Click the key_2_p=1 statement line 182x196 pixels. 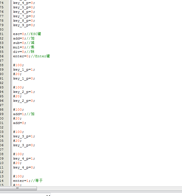(24, 92)
